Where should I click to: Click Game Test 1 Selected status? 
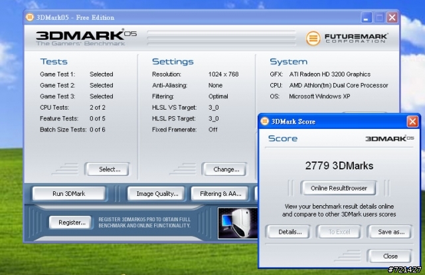[102, 74]
